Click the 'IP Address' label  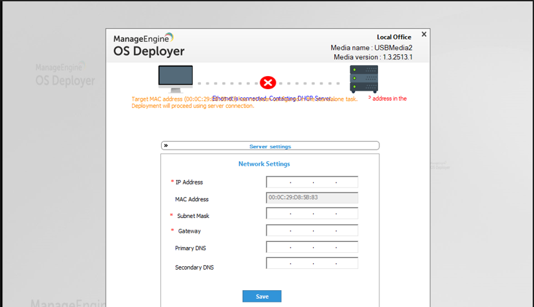click(189, 182)
